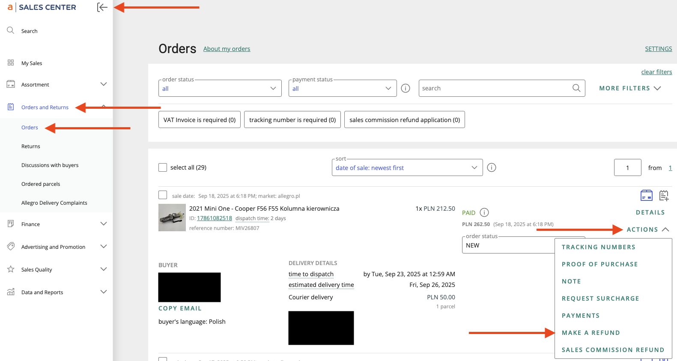Screen dimensions: 677x361
Task: Click the parcel shipment icon above DETAILS
Action: 647,196
